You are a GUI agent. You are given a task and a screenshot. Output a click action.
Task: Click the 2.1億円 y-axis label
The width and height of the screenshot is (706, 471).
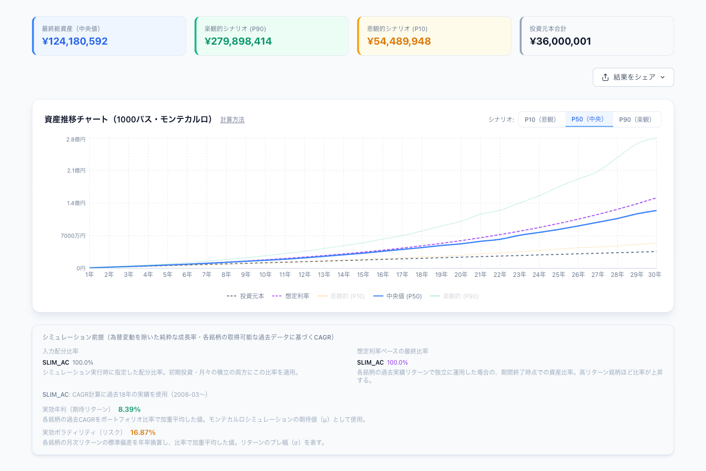click(76, 171)
